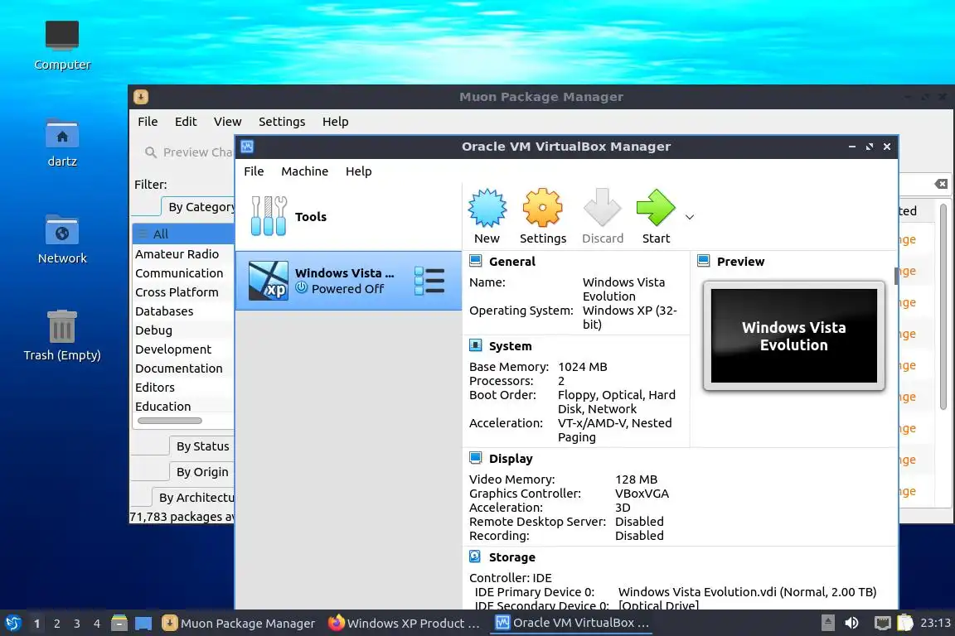Click the Discard saved state icon
This screenshot has width=955, height=636.
602,208
